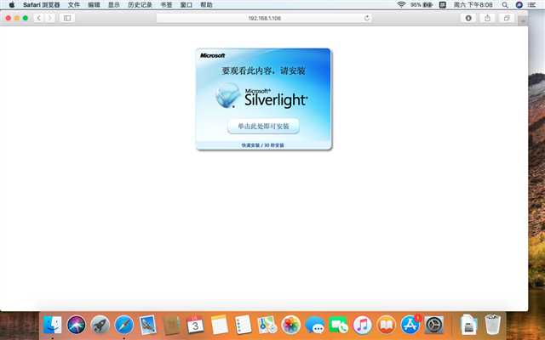Open the 历史记录 menu
545x340 pixels.
(x=140, y=5)
